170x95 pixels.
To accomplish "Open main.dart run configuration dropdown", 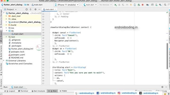I will [90, 5].
